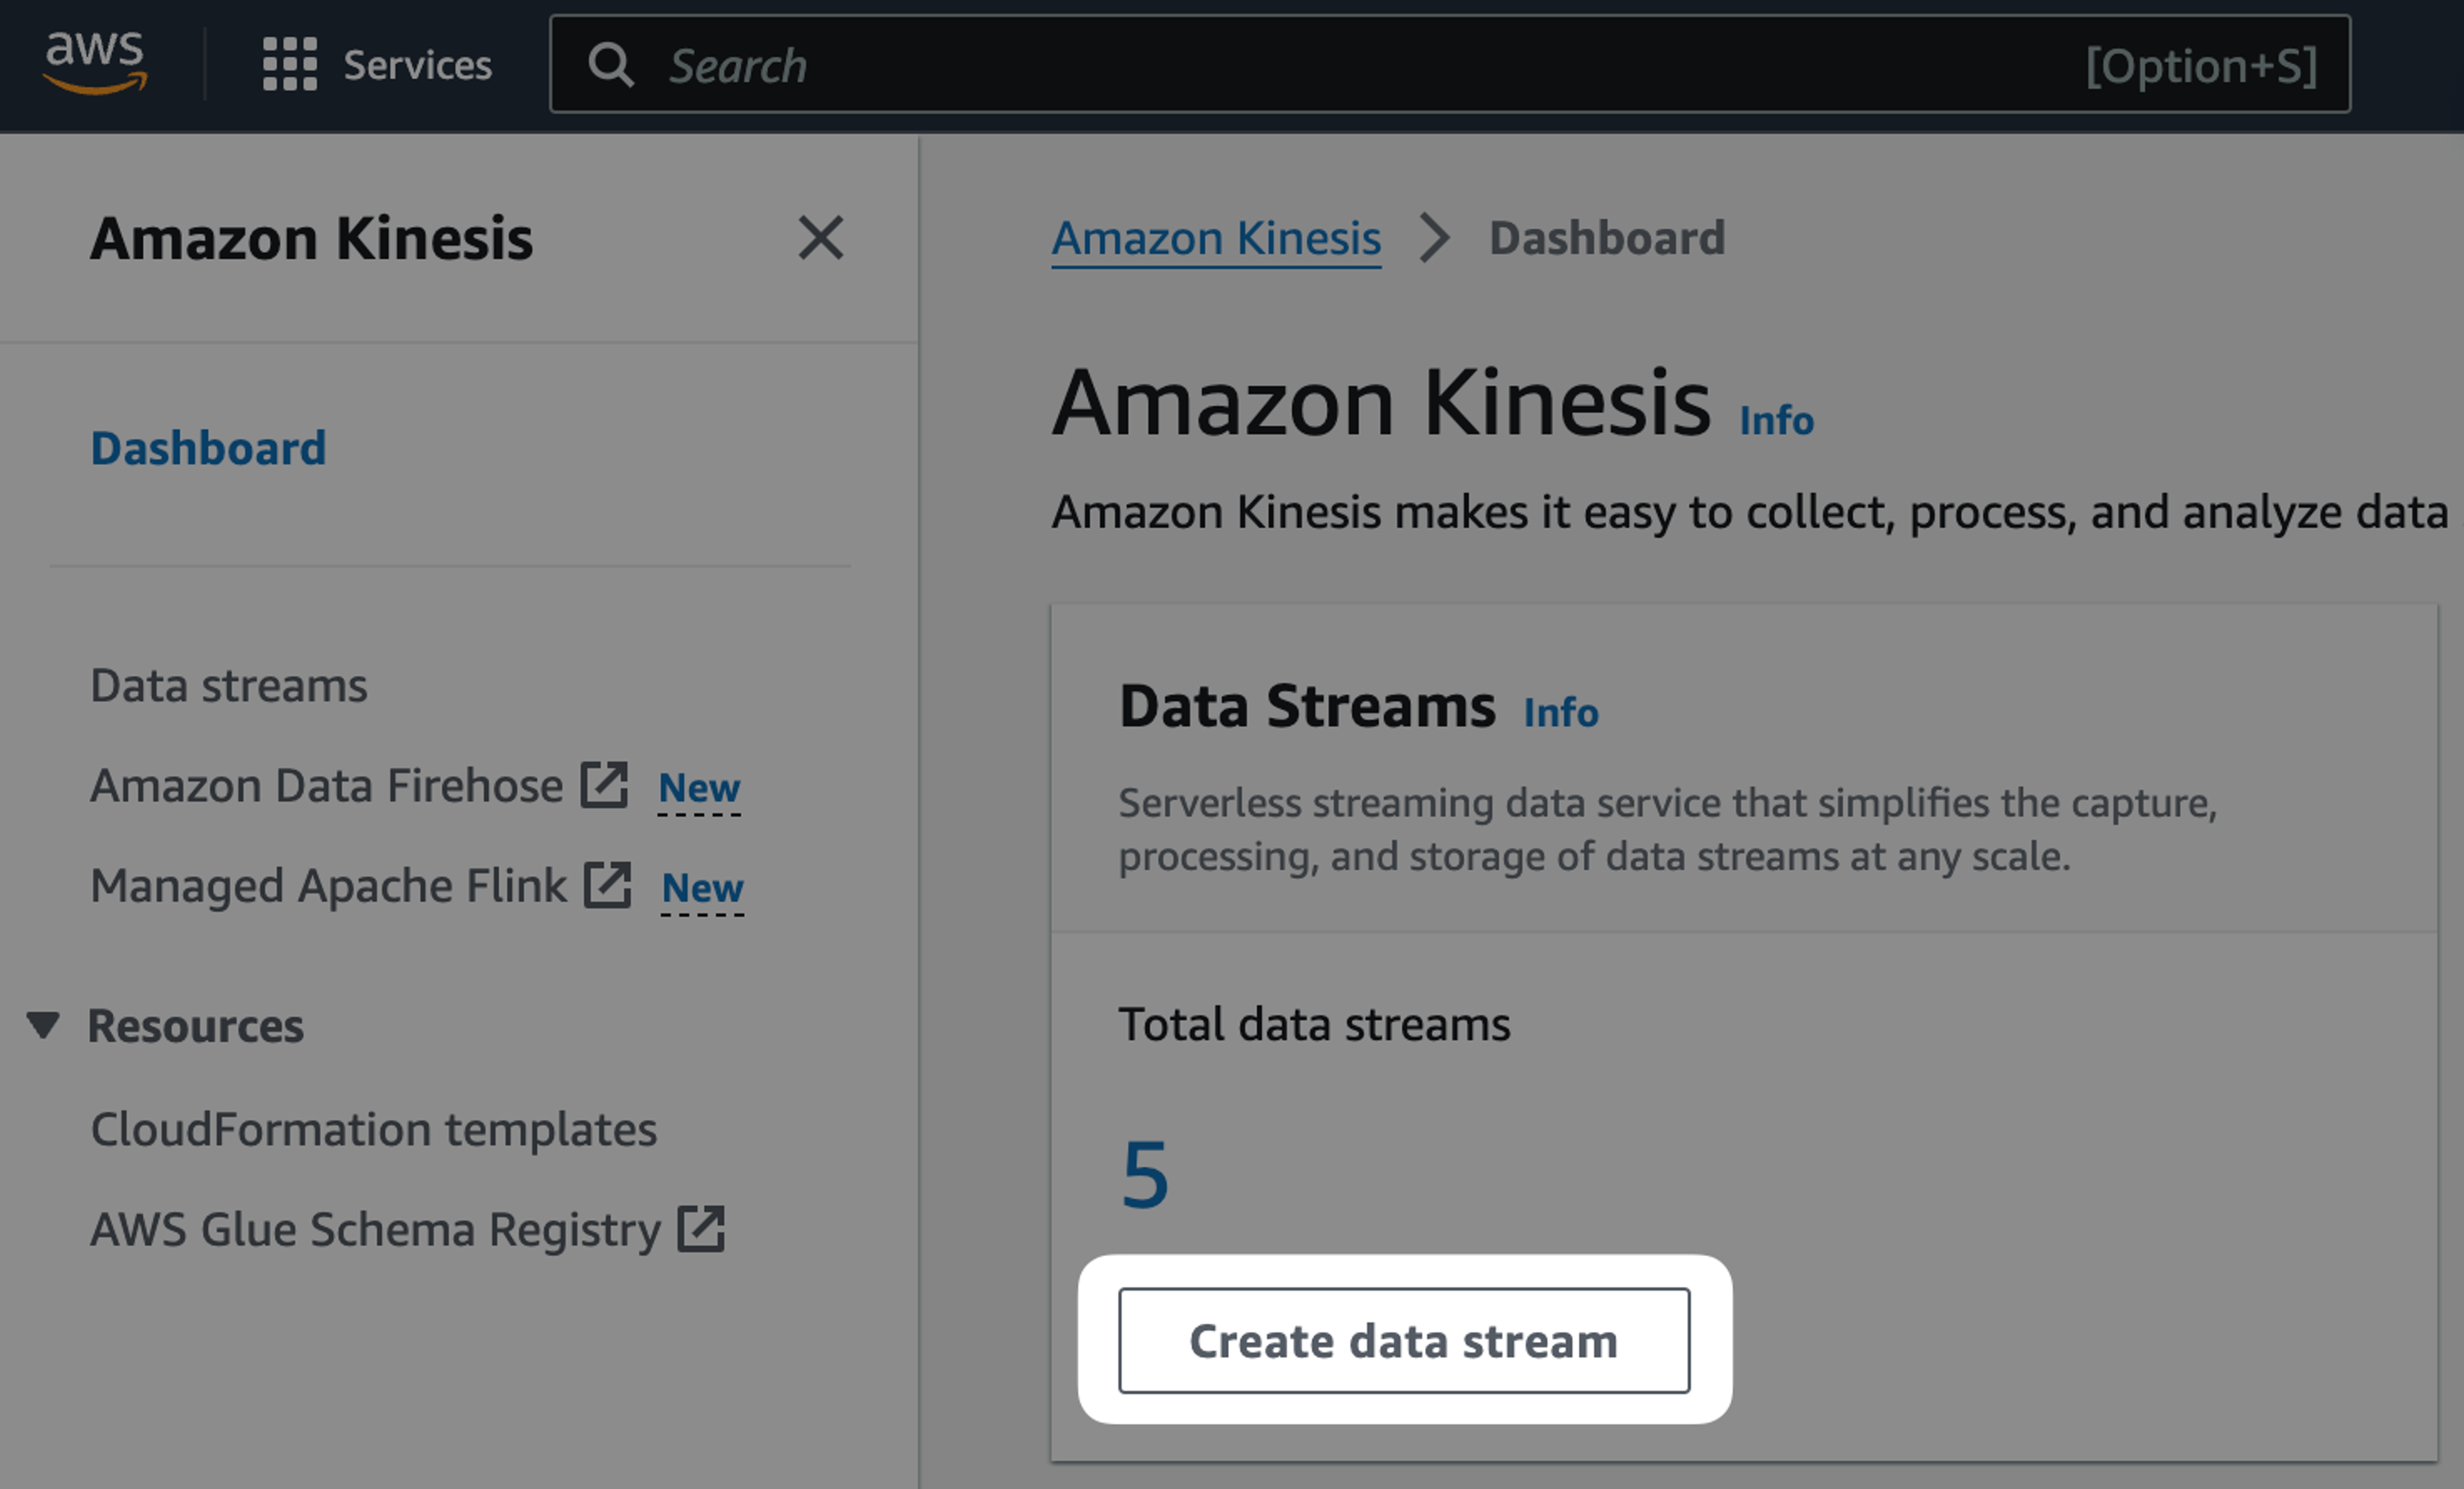The height and width of the screenshot is (1489, 2464).
Task: Open Info link next to Data Streams heading
Action: [x=1561, y=712]
